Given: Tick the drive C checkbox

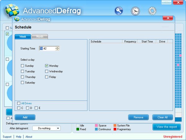Looking at the screenshot, I should (x=19, y=108).
